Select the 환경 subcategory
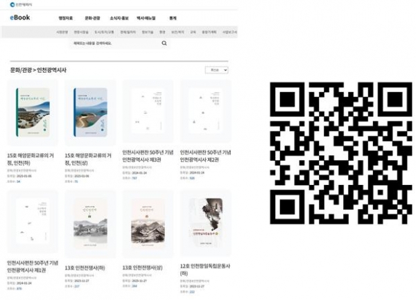Viewport: 416px width, 300px height. [x=162, y=32]
